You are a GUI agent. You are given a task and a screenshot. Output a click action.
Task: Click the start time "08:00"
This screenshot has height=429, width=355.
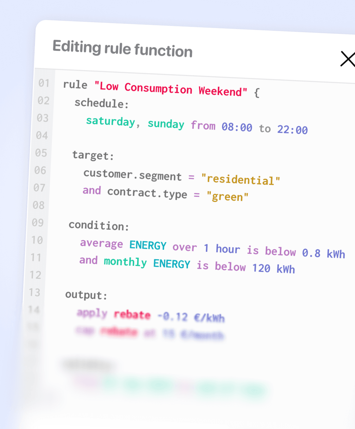pos(237,127)
